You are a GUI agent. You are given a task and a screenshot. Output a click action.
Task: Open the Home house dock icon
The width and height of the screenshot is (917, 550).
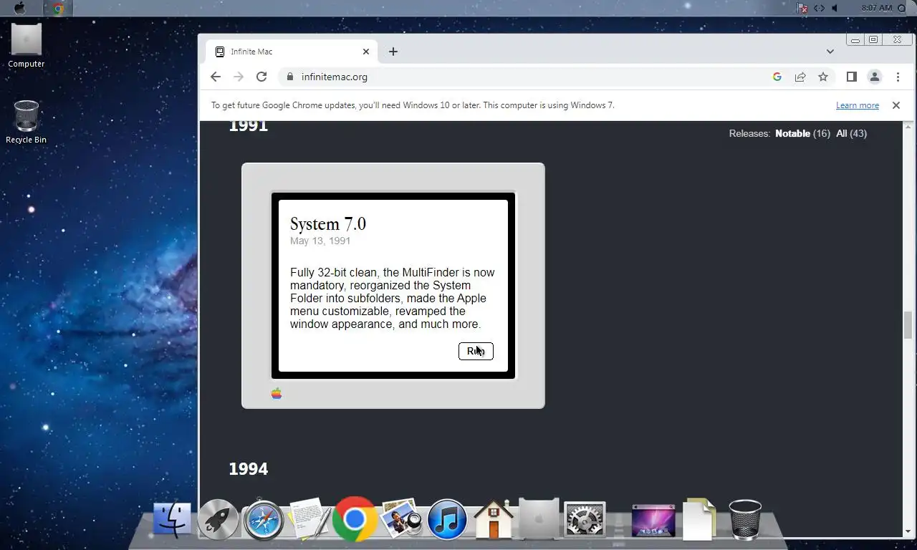(x=494, y=519)
